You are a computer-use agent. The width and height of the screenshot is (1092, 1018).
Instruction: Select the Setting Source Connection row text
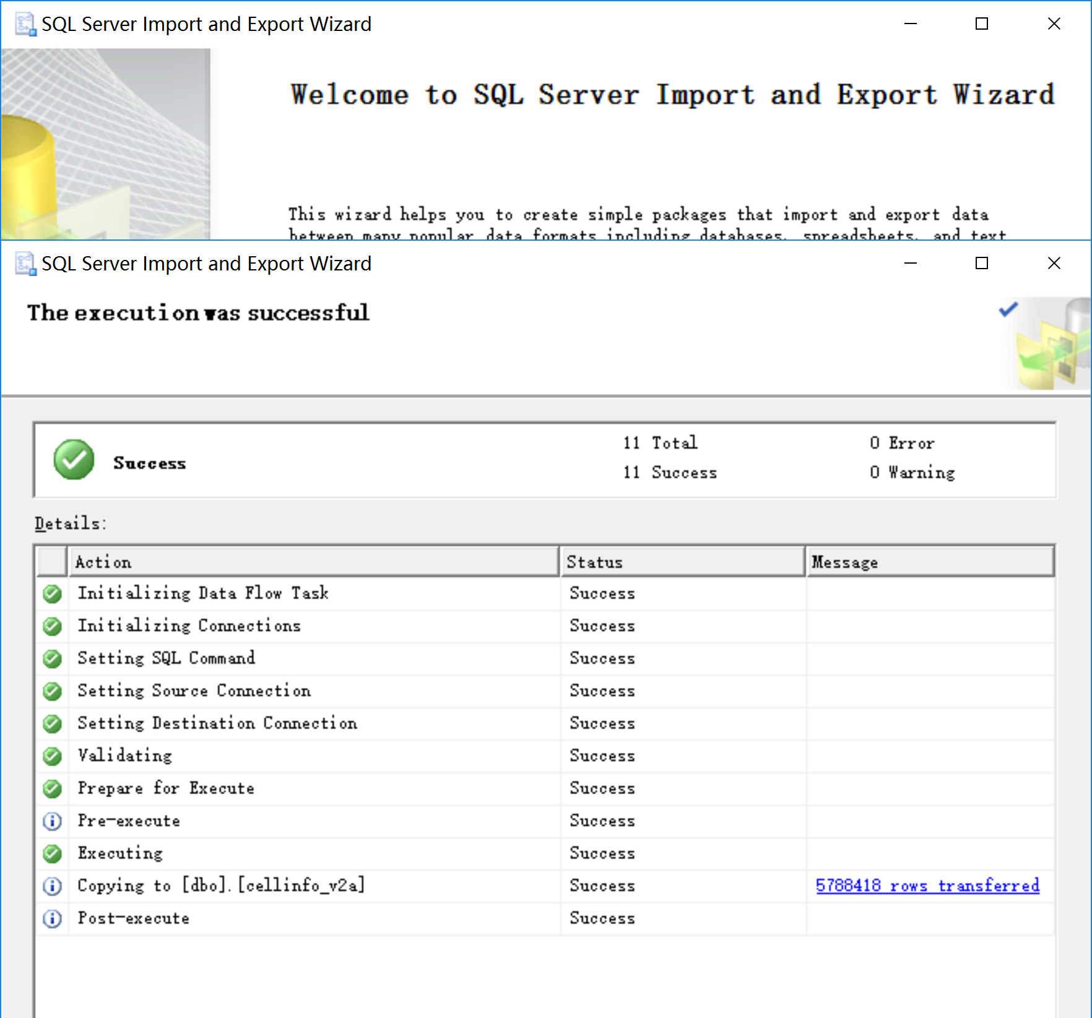coord(194,690)
